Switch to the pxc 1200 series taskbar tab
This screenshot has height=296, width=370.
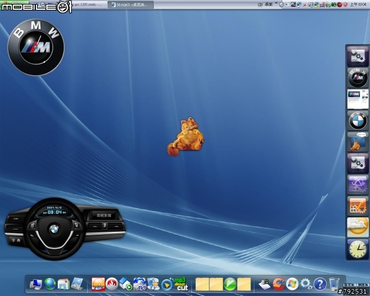[x=90, y=4]
